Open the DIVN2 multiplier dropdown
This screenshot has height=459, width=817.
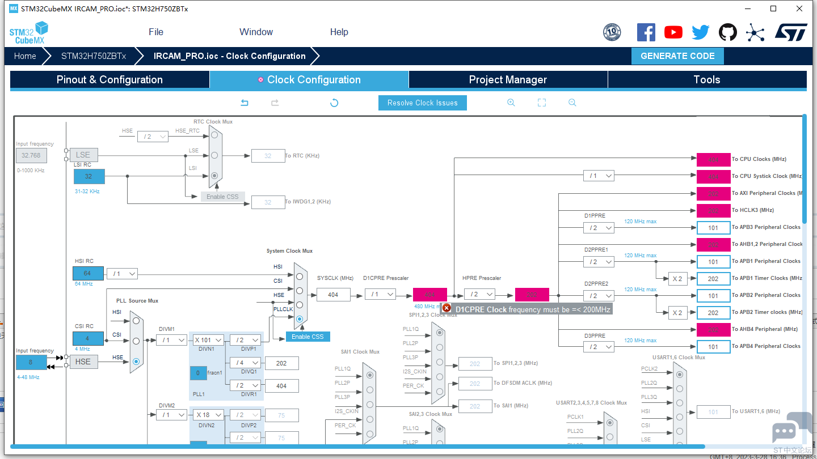click(208, 415)
